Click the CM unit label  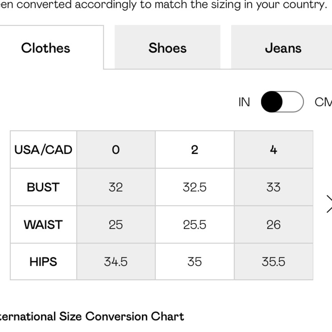point(323,102)
